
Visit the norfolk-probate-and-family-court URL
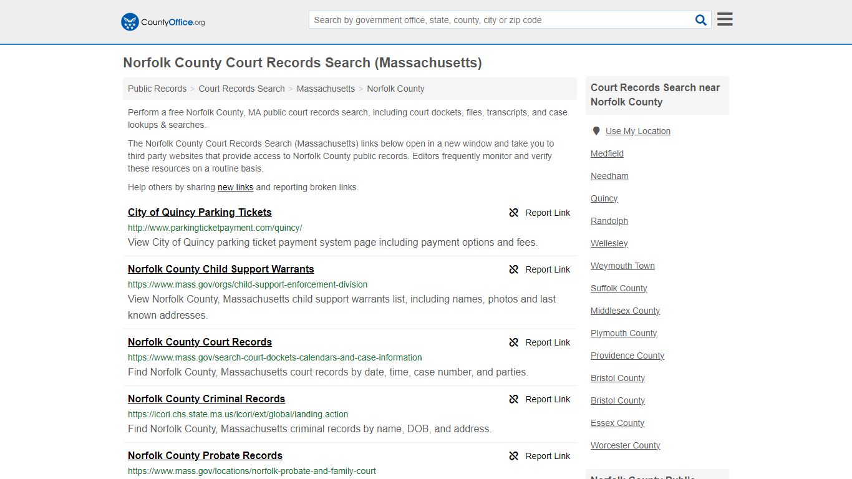tap(252, 471)
